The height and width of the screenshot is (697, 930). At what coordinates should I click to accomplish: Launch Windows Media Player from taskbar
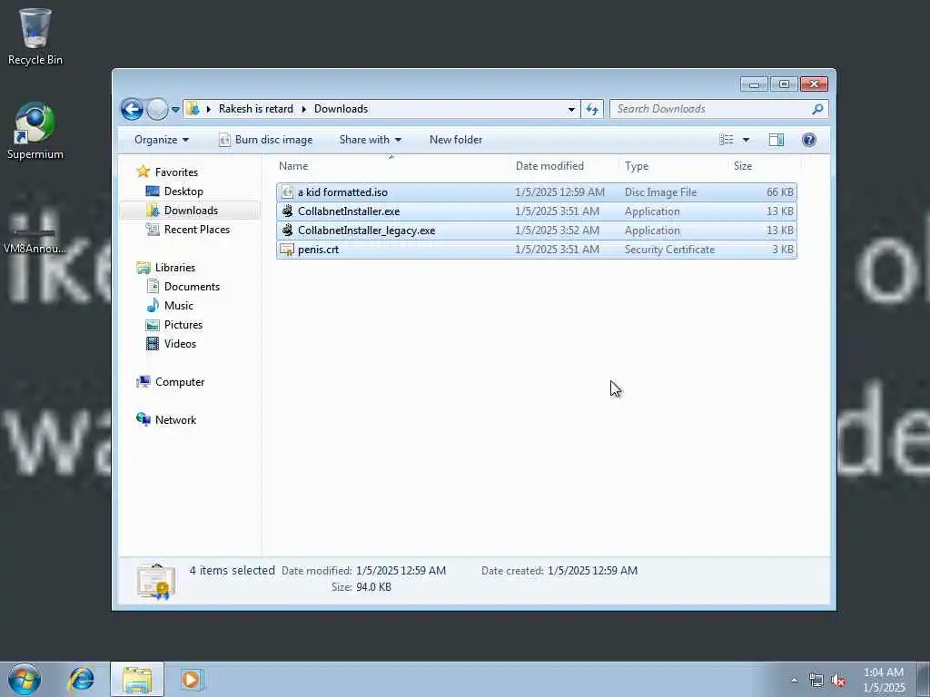click(x=191, y=679)
